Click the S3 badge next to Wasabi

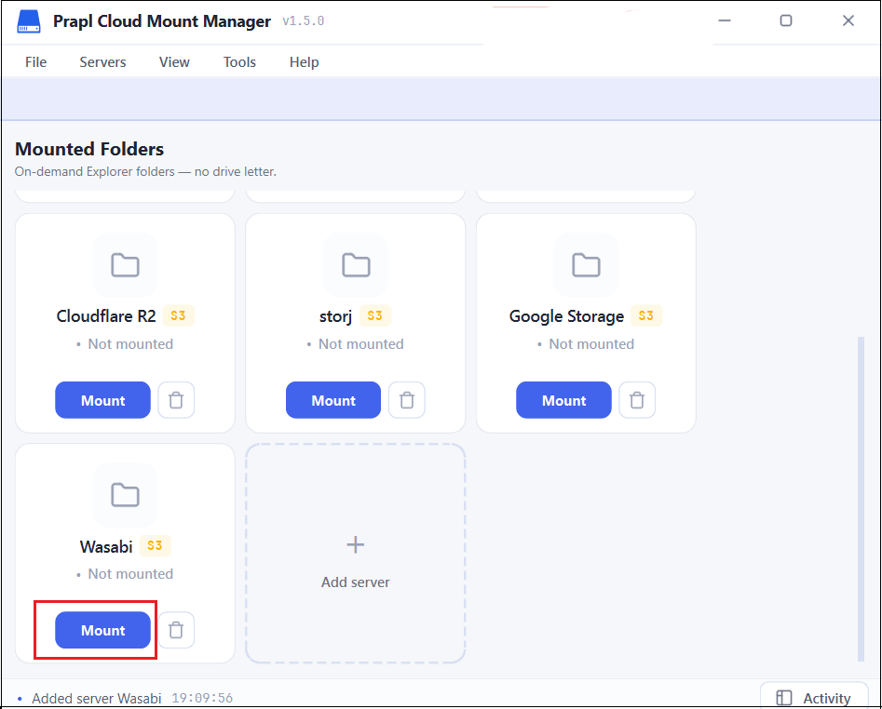155,545
